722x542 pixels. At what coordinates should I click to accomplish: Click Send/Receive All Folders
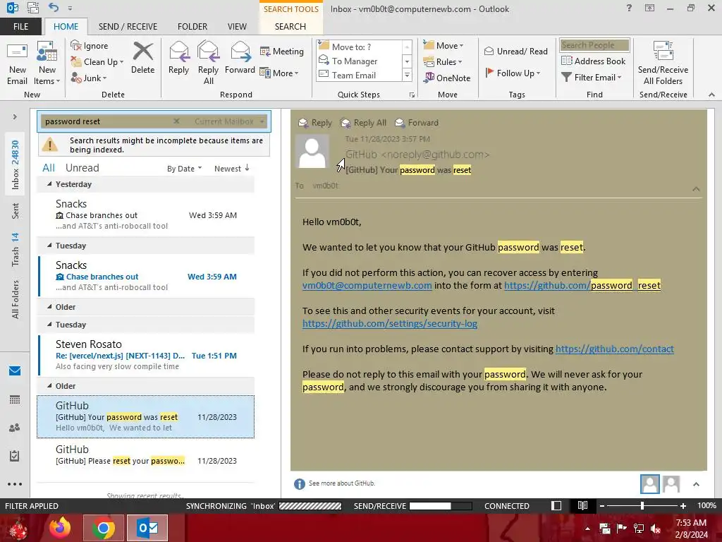663,63
